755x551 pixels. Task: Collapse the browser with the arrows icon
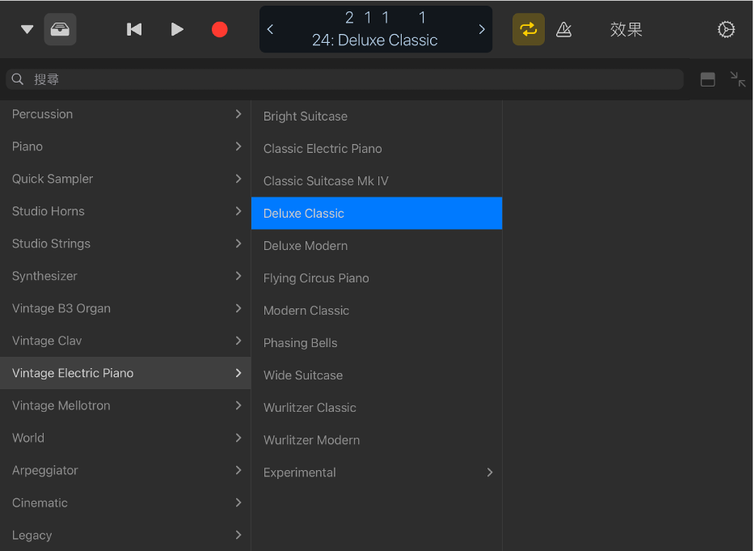(x=737, y=79)
